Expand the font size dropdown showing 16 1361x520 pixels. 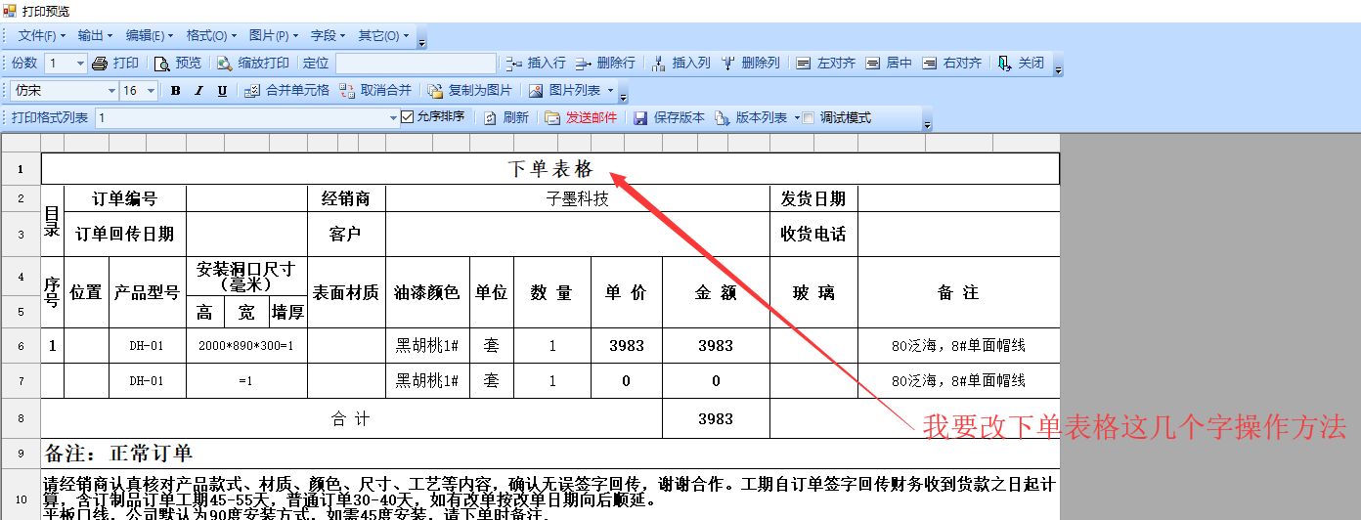click(x=151, y=91)
